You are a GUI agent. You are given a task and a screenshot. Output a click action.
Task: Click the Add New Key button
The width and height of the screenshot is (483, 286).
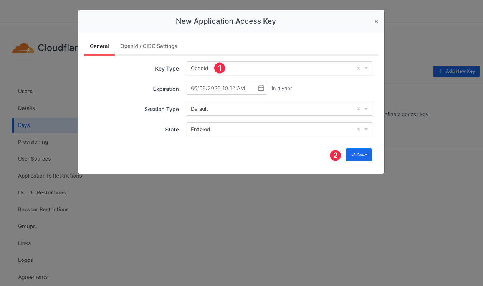coord(456,71)
